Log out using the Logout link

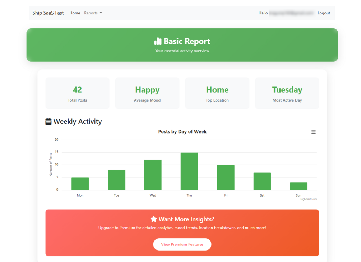tap(324, 13)
